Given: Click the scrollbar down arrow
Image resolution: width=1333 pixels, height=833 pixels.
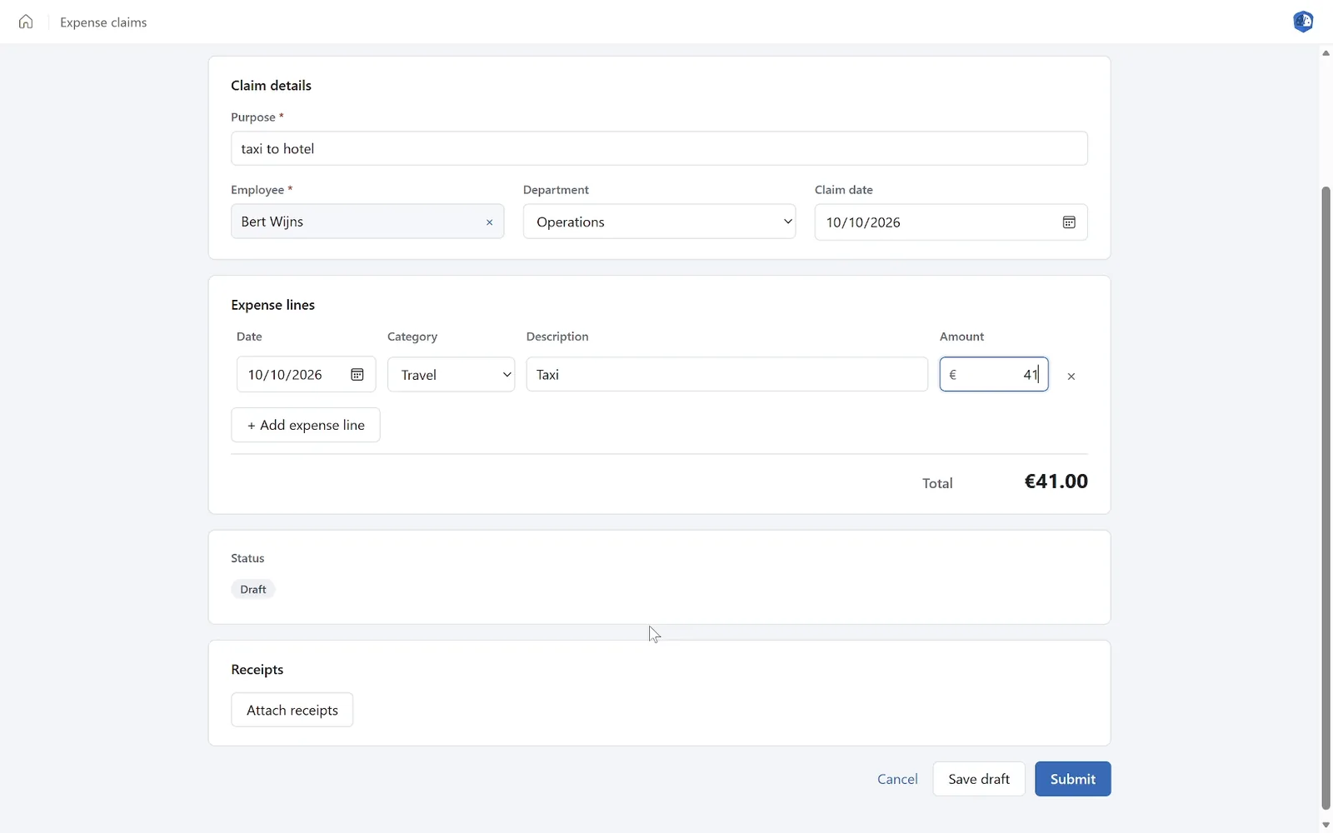Looking at the screenshot, I should [1326, 825].
